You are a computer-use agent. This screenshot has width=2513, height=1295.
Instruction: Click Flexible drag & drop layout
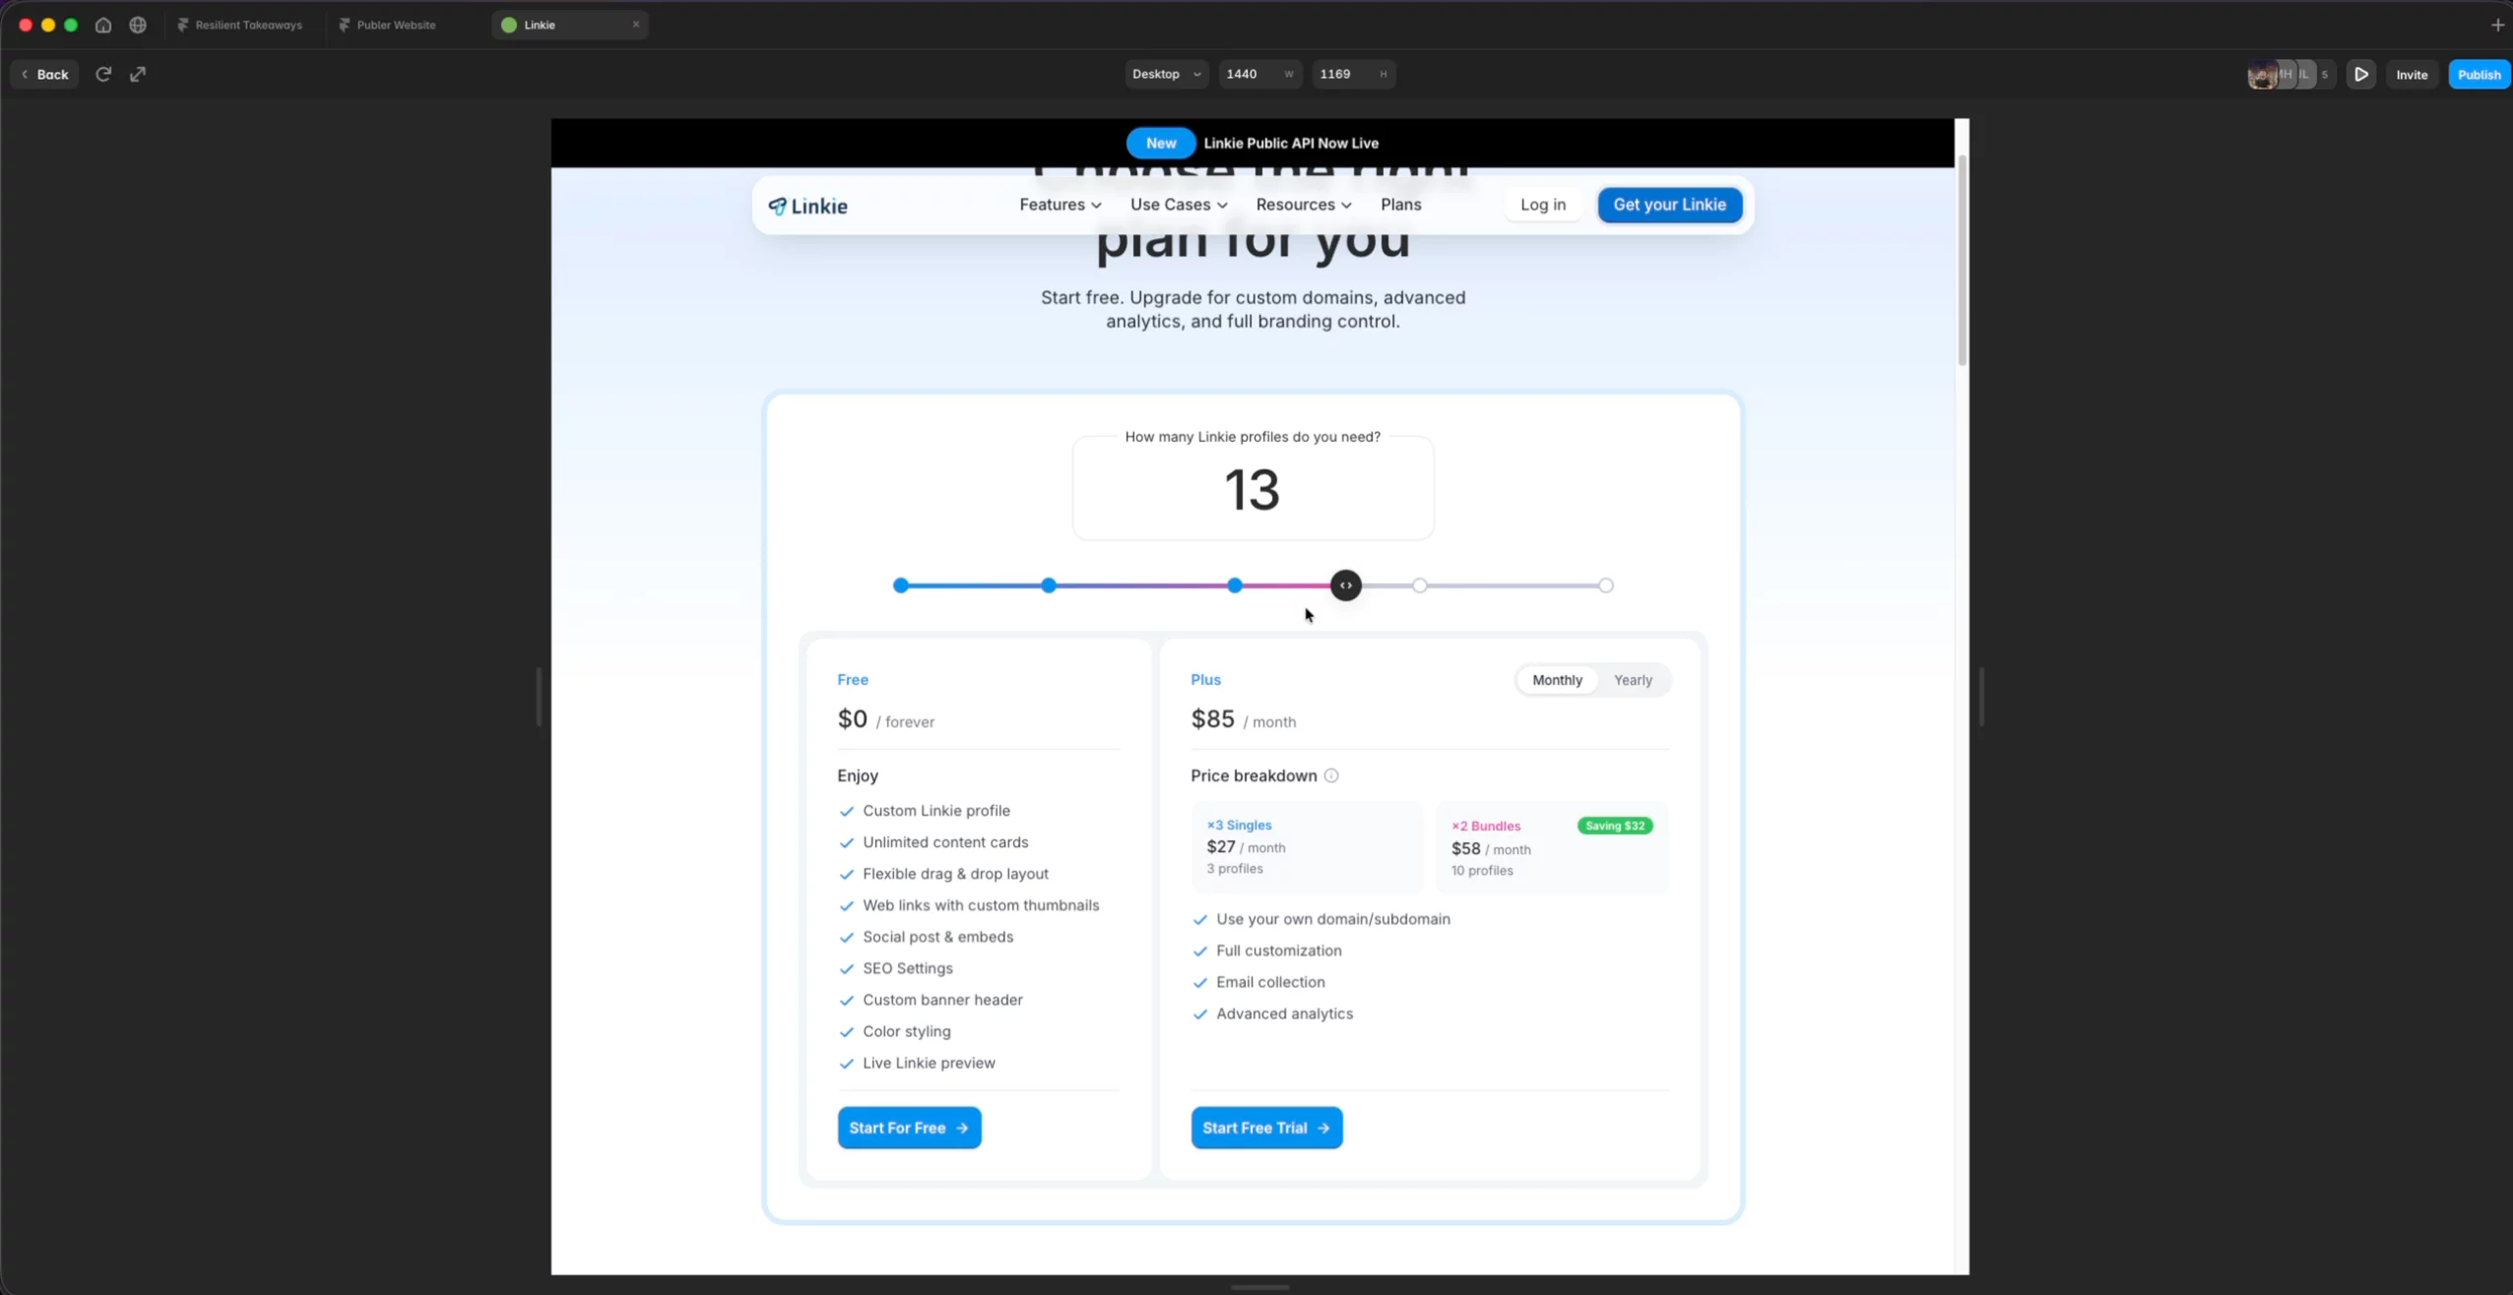point(955,874)
